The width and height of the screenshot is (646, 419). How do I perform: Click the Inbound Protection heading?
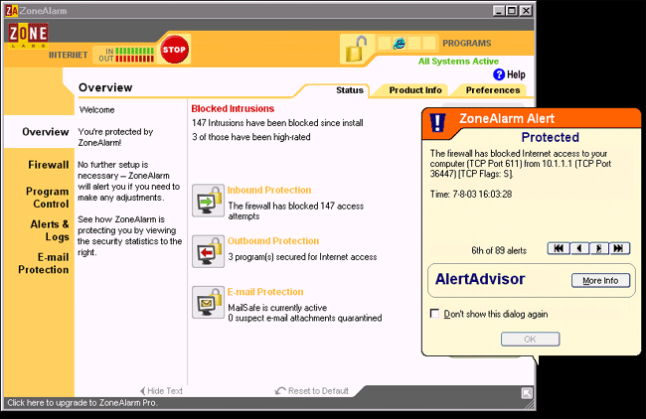point(269,191)
